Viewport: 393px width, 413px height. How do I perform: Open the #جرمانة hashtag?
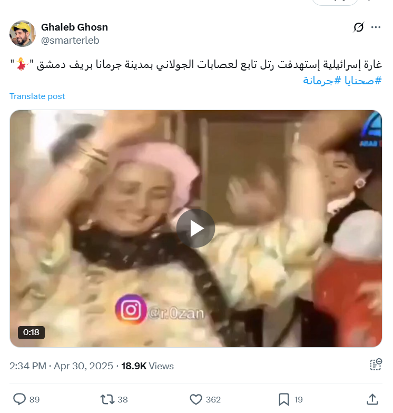(322, 80)
